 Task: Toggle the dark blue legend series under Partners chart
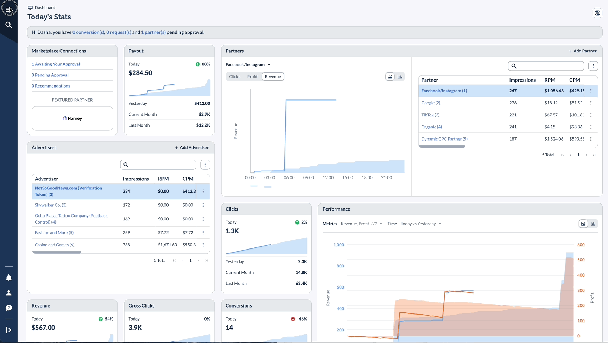254,186
